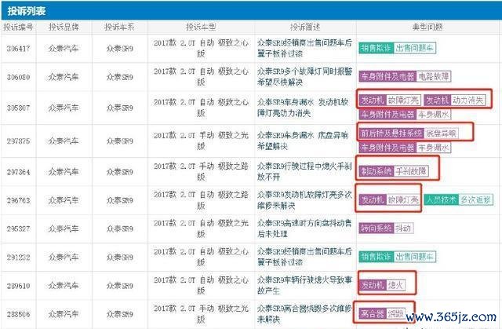Open complaint number 295327
This screenshot has height=329, width=502.
[18, 228]
